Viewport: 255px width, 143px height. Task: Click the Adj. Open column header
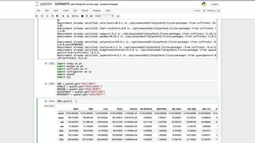click(177, 109)
